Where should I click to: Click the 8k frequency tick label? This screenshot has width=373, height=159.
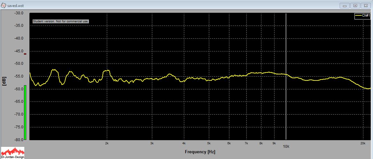coord(261,143)
